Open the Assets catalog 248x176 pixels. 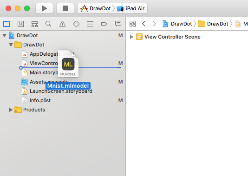[63, 82]
